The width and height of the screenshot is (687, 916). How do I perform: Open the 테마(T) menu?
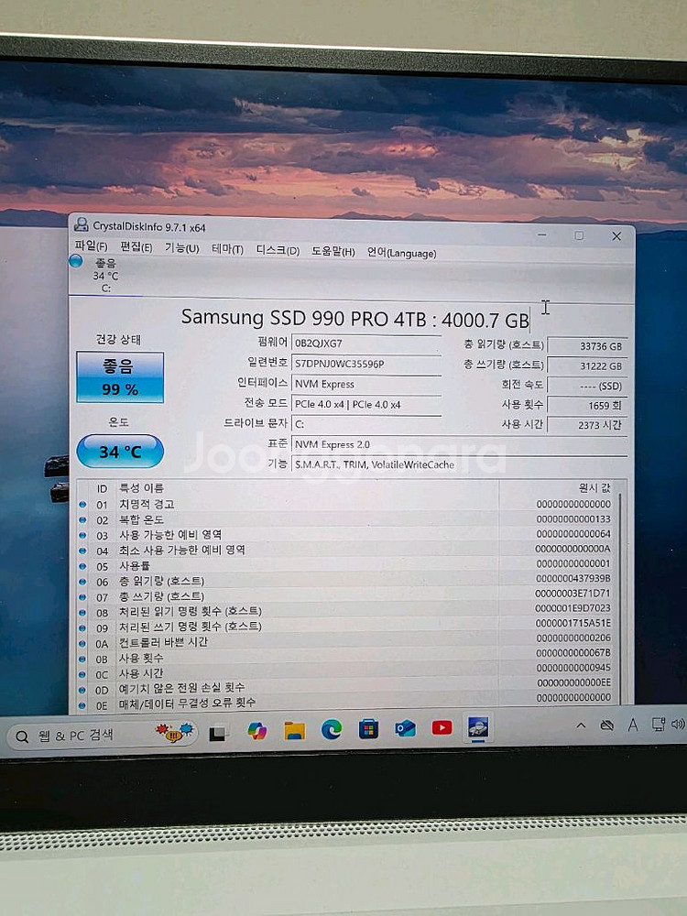pos(227,249)
